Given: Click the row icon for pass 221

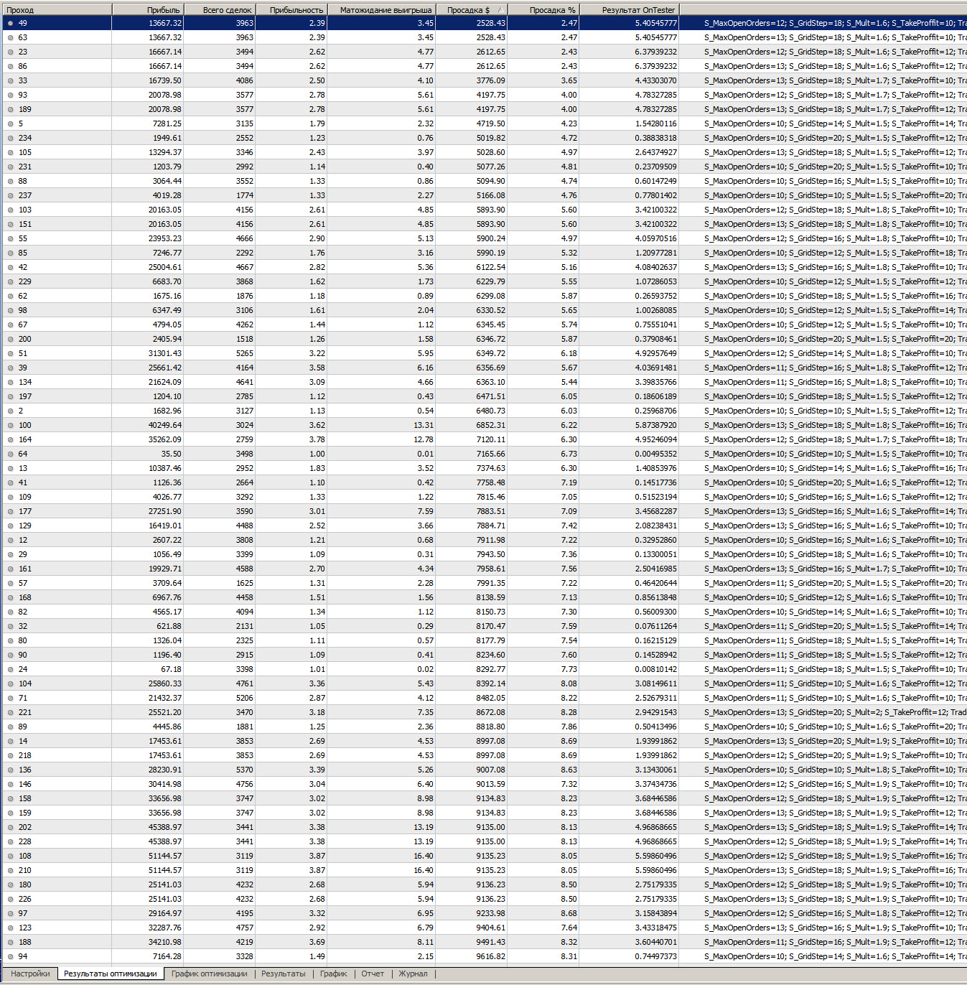Looking at the screenshot, I should (x=10, y=712).
